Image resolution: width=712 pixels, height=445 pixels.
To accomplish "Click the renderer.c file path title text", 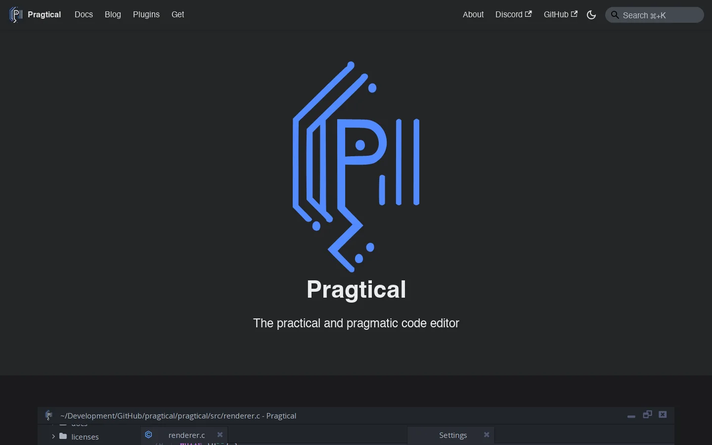I will [x=178, y=416].
